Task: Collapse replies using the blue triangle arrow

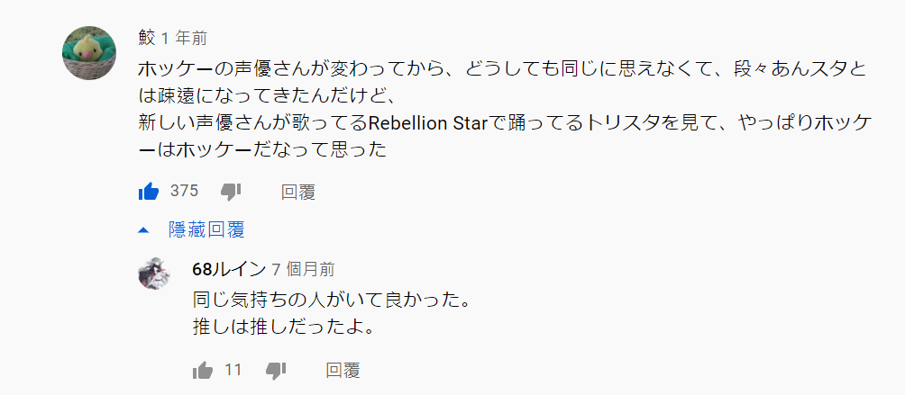Action: pyautogui.click(x=143, y=229)
